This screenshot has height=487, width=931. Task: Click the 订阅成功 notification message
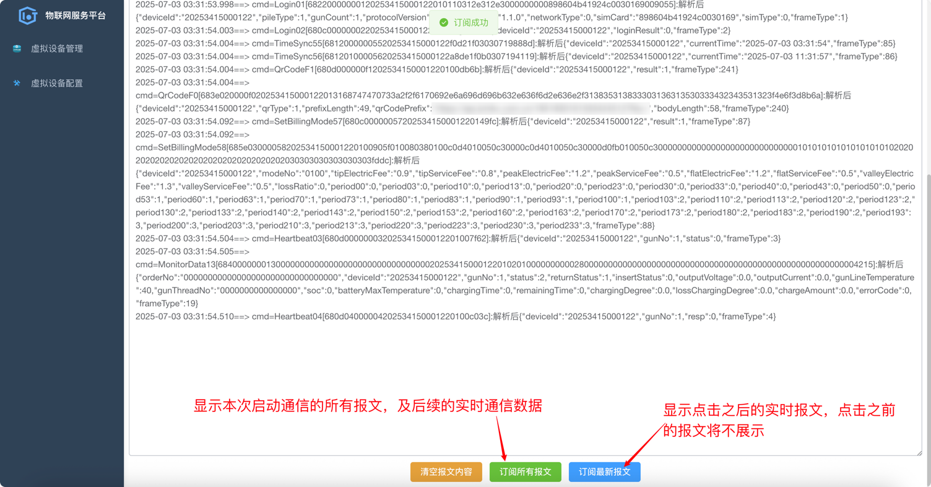[x=470, y=22]
